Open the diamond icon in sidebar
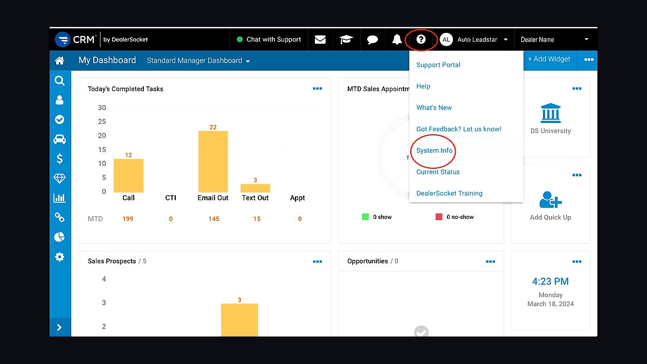 [60, 178]
